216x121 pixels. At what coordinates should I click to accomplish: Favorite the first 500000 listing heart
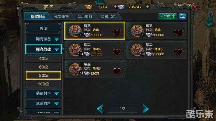click(x=117, y=33)
